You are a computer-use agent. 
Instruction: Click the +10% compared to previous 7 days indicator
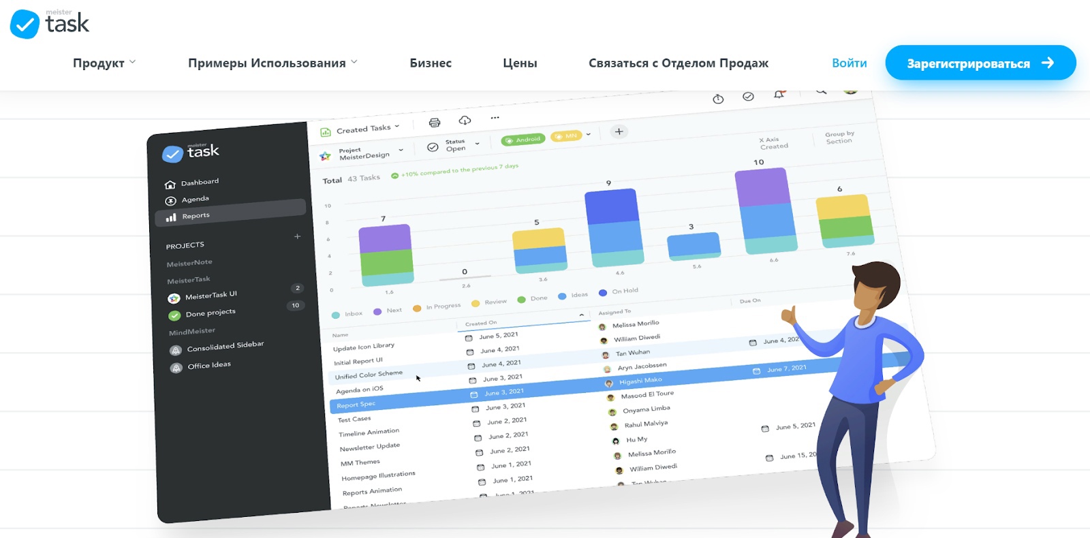pyautogui.click(x=455, y=171)
